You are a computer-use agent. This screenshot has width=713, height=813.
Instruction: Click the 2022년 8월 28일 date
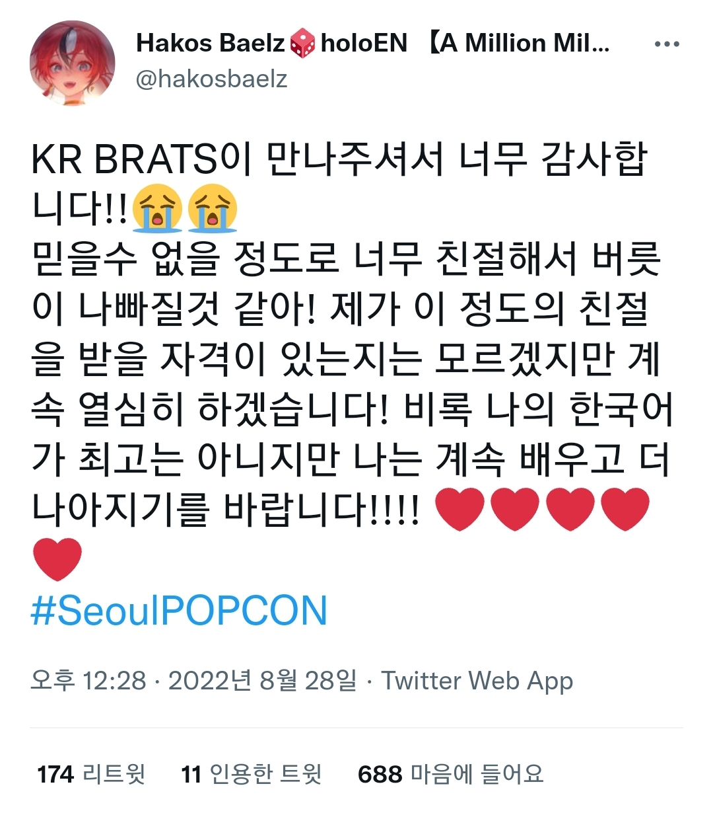coord(262,680)
